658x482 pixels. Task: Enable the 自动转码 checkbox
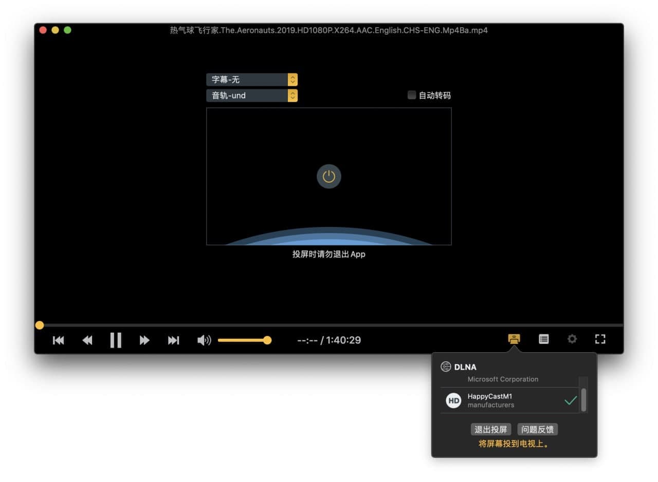click(x=412, y=95)
